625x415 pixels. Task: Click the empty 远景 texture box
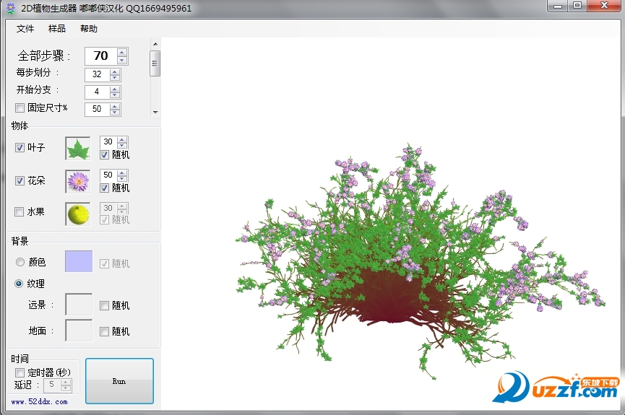pyautogui.click(x=79, y=305)
